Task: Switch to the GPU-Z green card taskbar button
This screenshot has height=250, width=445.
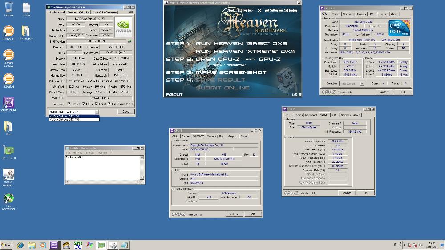Action: [x=101, y=245]
